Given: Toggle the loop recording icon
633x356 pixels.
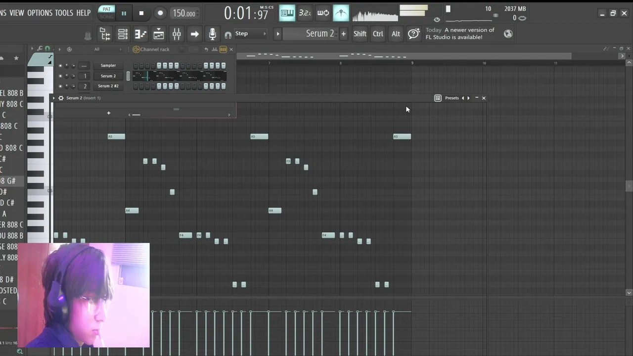Looking at the screenshot, I should click(323, 13).
